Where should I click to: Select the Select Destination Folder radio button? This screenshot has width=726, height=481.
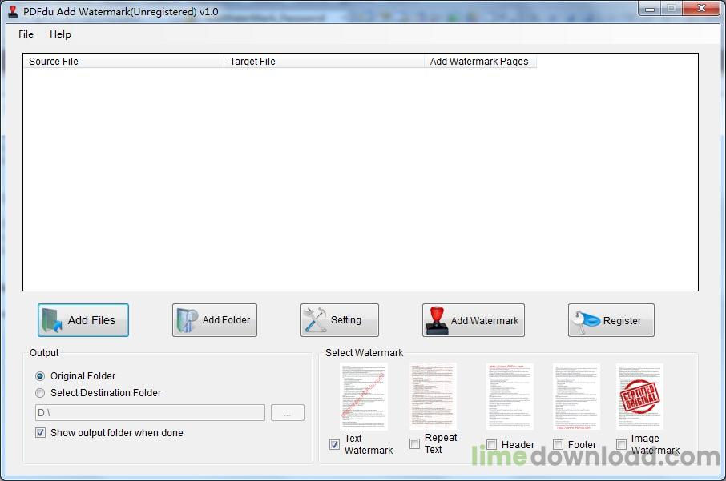(40, 393)
